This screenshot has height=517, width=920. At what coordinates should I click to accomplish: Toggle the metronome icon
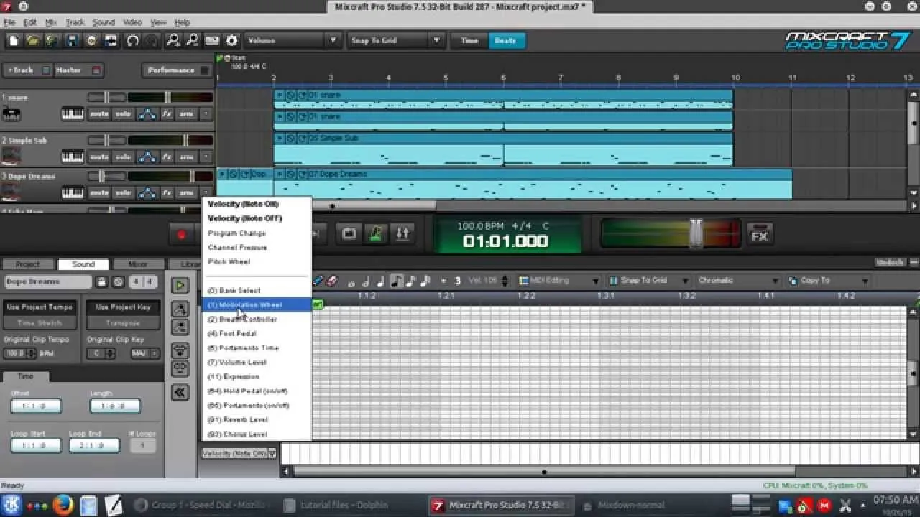click(x=376, y=234)
